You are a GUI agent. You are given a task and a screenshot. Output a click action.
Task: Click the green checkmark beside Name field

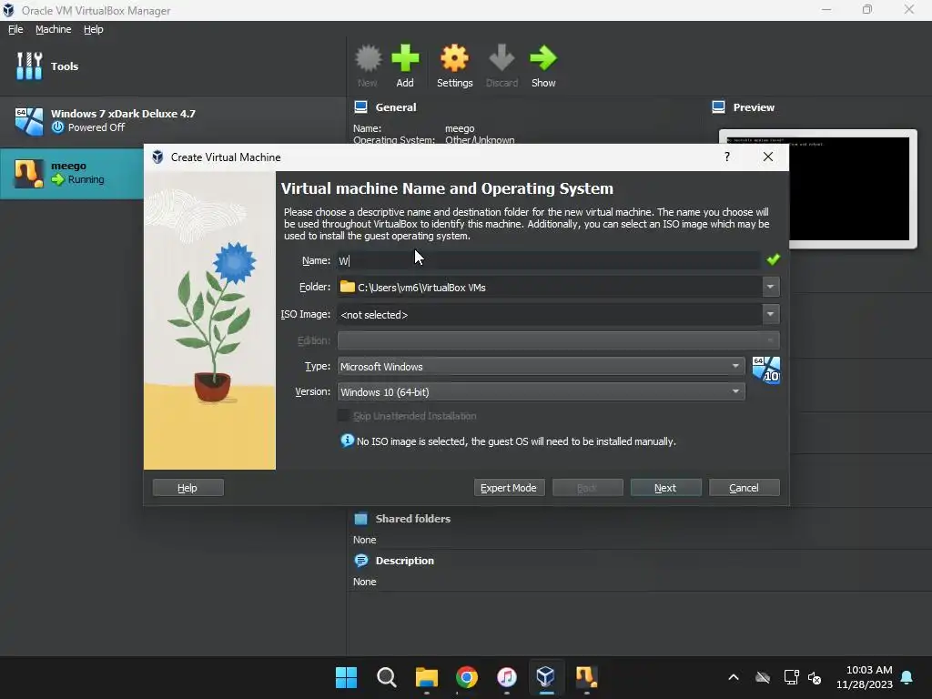click(x=773, y=259)
